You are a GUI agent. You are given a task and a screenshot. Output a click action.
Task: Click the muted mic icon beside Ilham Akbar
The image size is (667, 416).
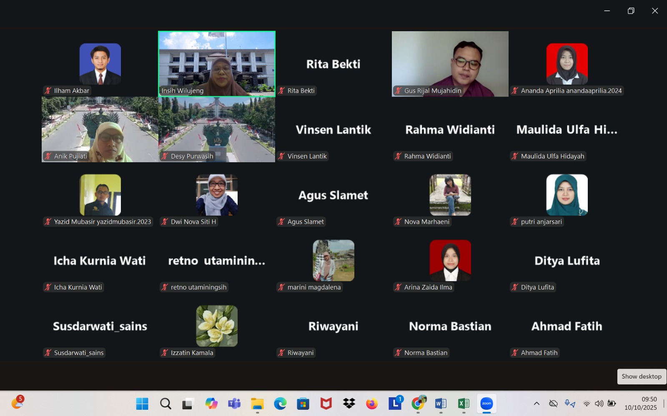[x=48, y=91]
